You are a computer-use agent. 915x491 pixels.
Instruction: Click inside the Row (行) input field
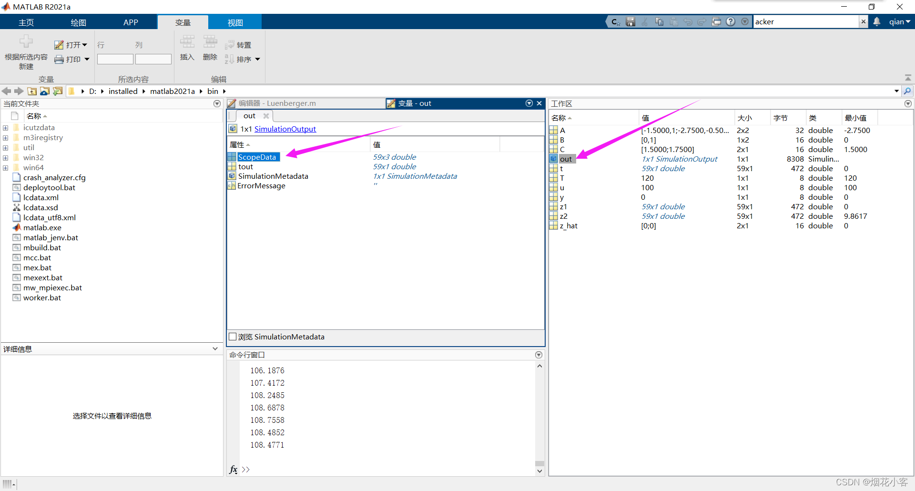pyautogui.click(x=115, y=59)
